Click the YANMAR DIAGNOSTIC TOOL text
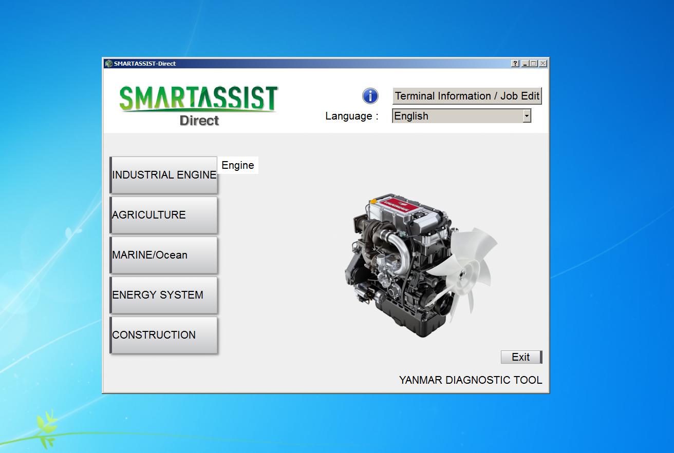Image resolution: width=674 pixels, height=453 pixels. 470,380
